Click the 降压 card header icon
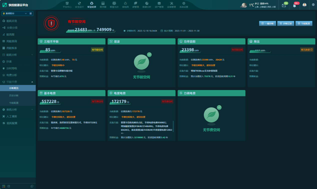Image resolution: width=317 pixels, height=189 pixels. (251, 41)
